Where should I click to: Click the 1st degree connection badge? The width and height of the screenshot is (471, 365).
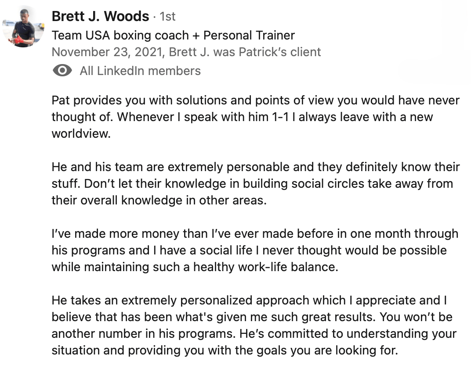click(167, 17)
